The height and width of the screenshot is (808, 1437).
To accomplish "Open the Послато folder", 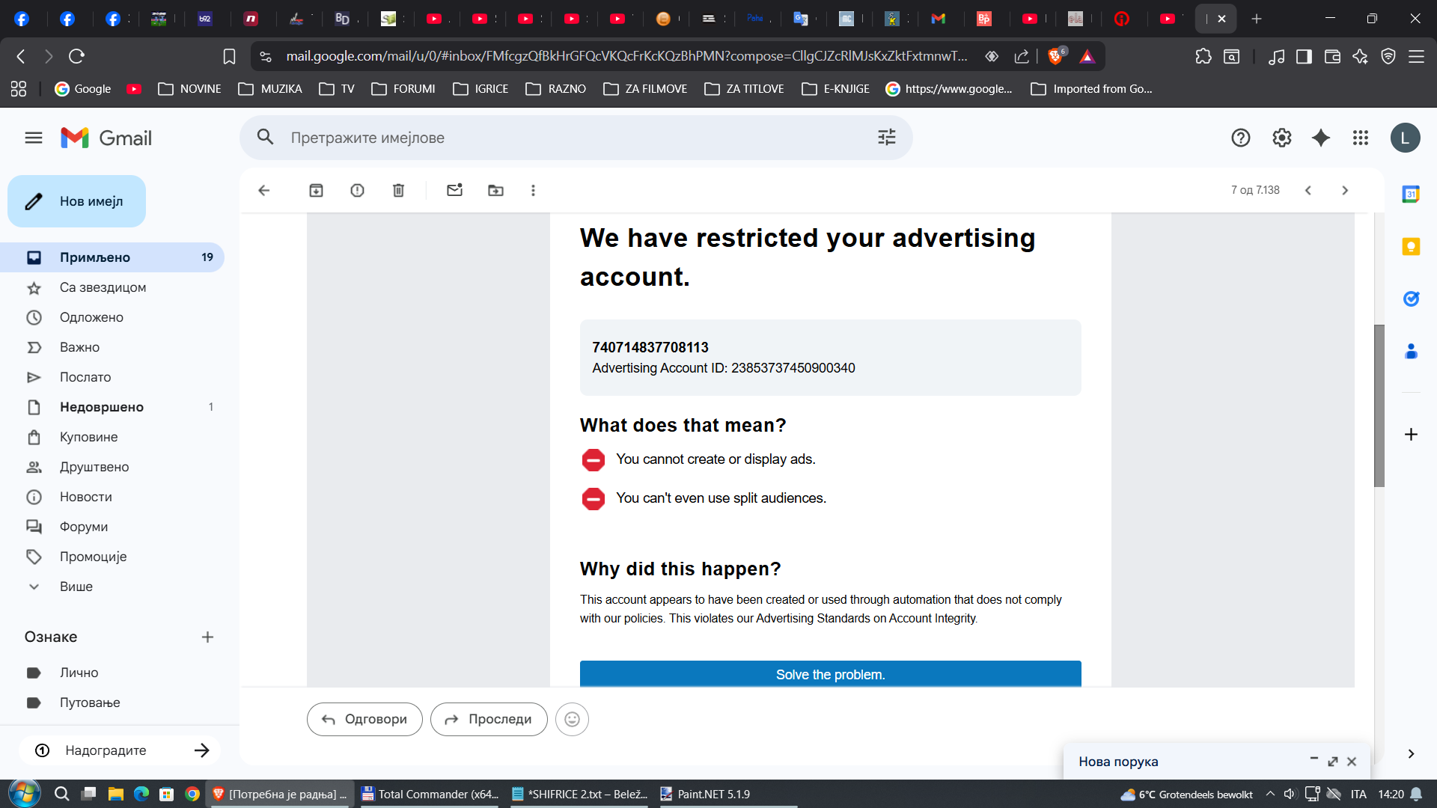I will tap(85, 377).
